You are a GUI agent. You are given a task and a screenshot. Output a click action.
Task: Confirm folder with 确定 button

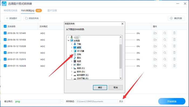(100, 88)
